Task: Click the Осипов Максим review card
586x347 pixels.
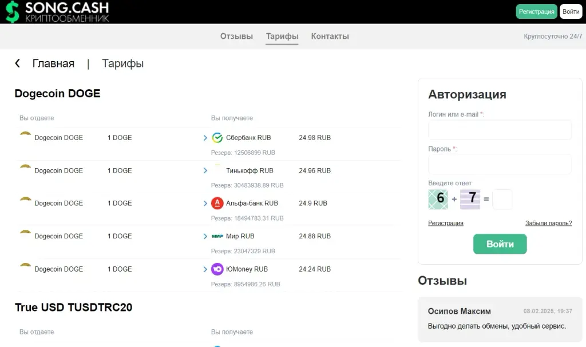Action: [x=500, y=320]
